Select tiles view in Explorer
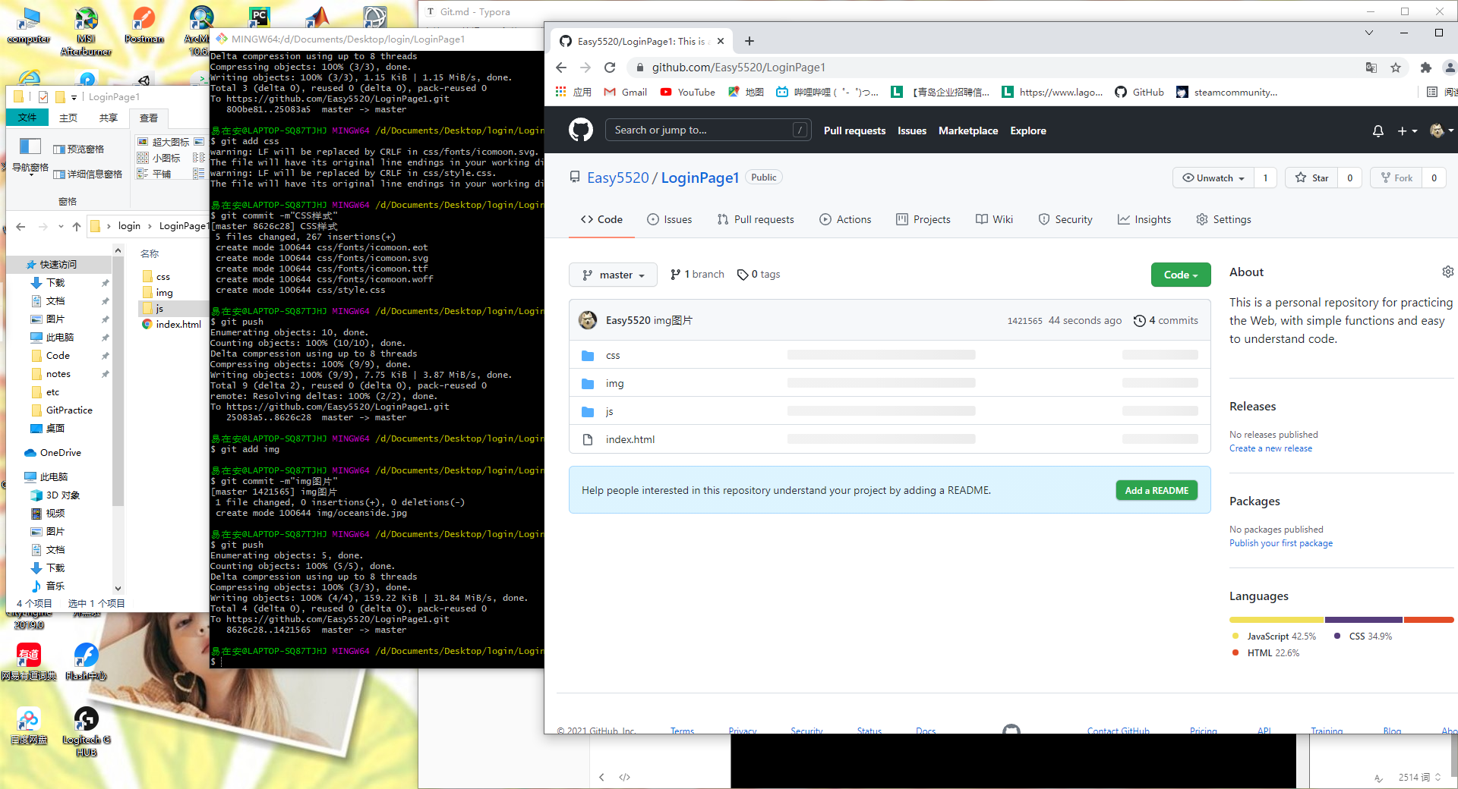1458x789 pixels. point(154,174)
